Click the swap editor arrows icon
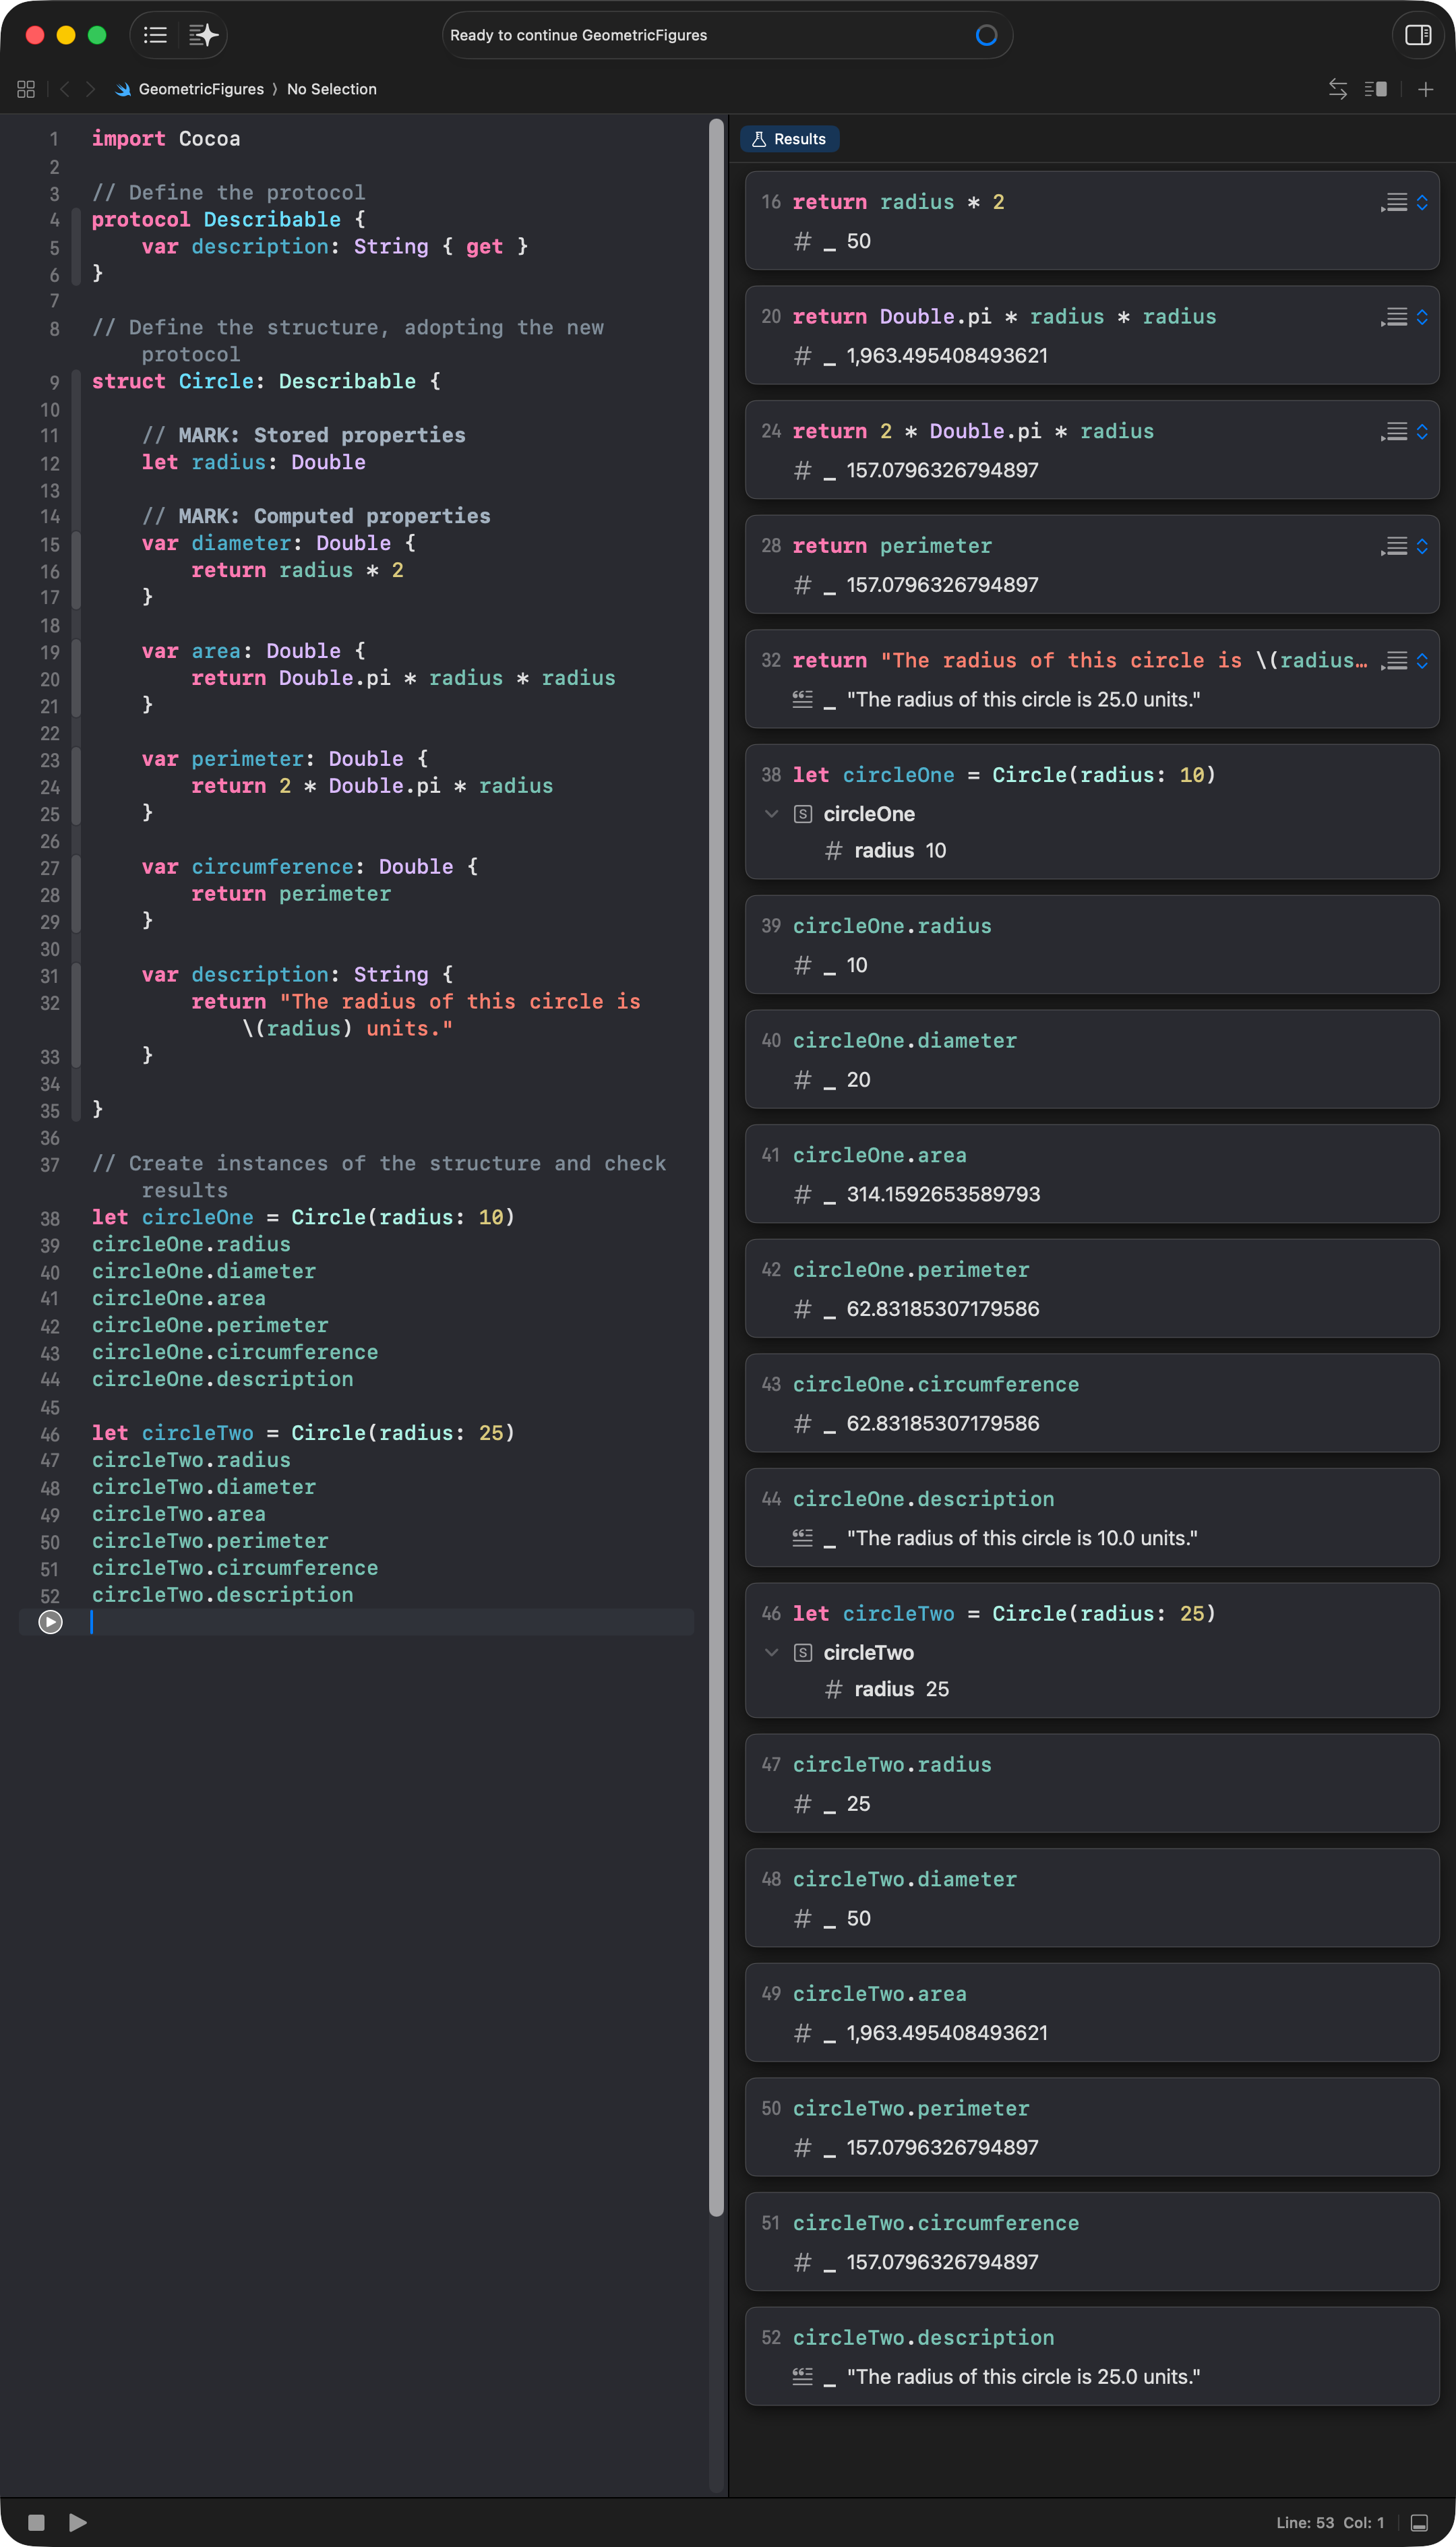 pyautogui.click(x=1337, y=89)
